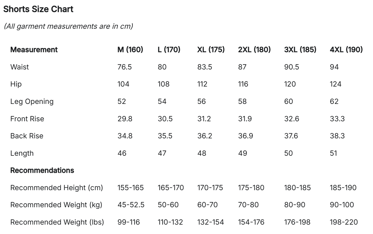373x234 pixels.
Task: Select the 4XL (190) size header
Action: click(346, 50)
